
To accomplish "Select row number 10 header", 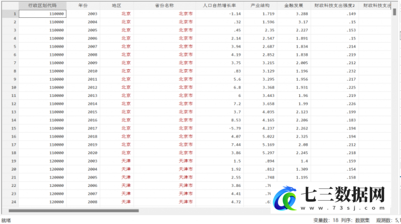I will (x=10, y=87).
